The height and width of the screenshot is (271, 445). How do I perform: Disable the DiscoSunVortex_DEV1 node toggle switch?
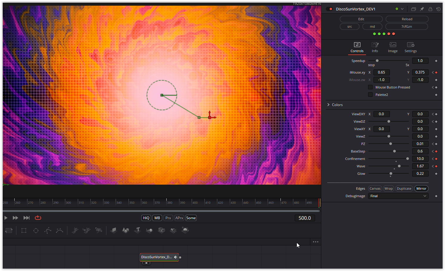pos(329,9)
